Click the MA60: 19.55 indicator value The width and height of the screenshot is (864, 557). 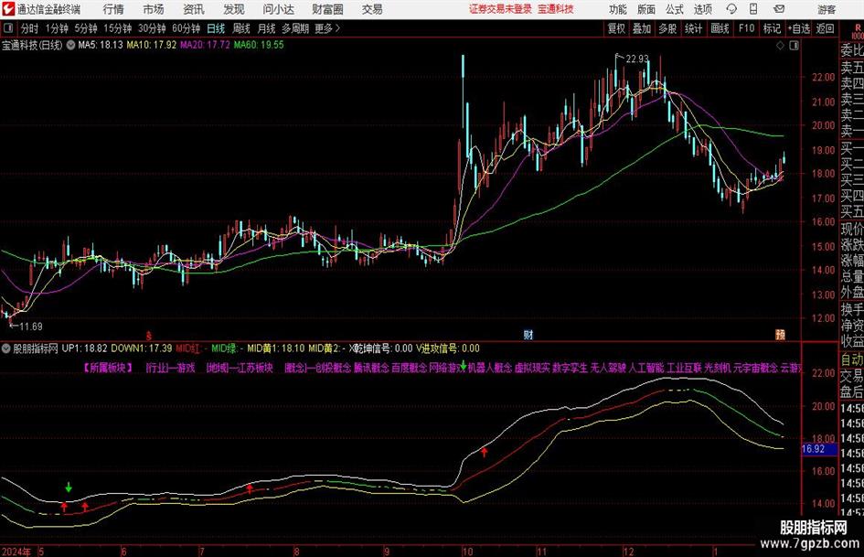pyautogui.click(x=259, y=45)
